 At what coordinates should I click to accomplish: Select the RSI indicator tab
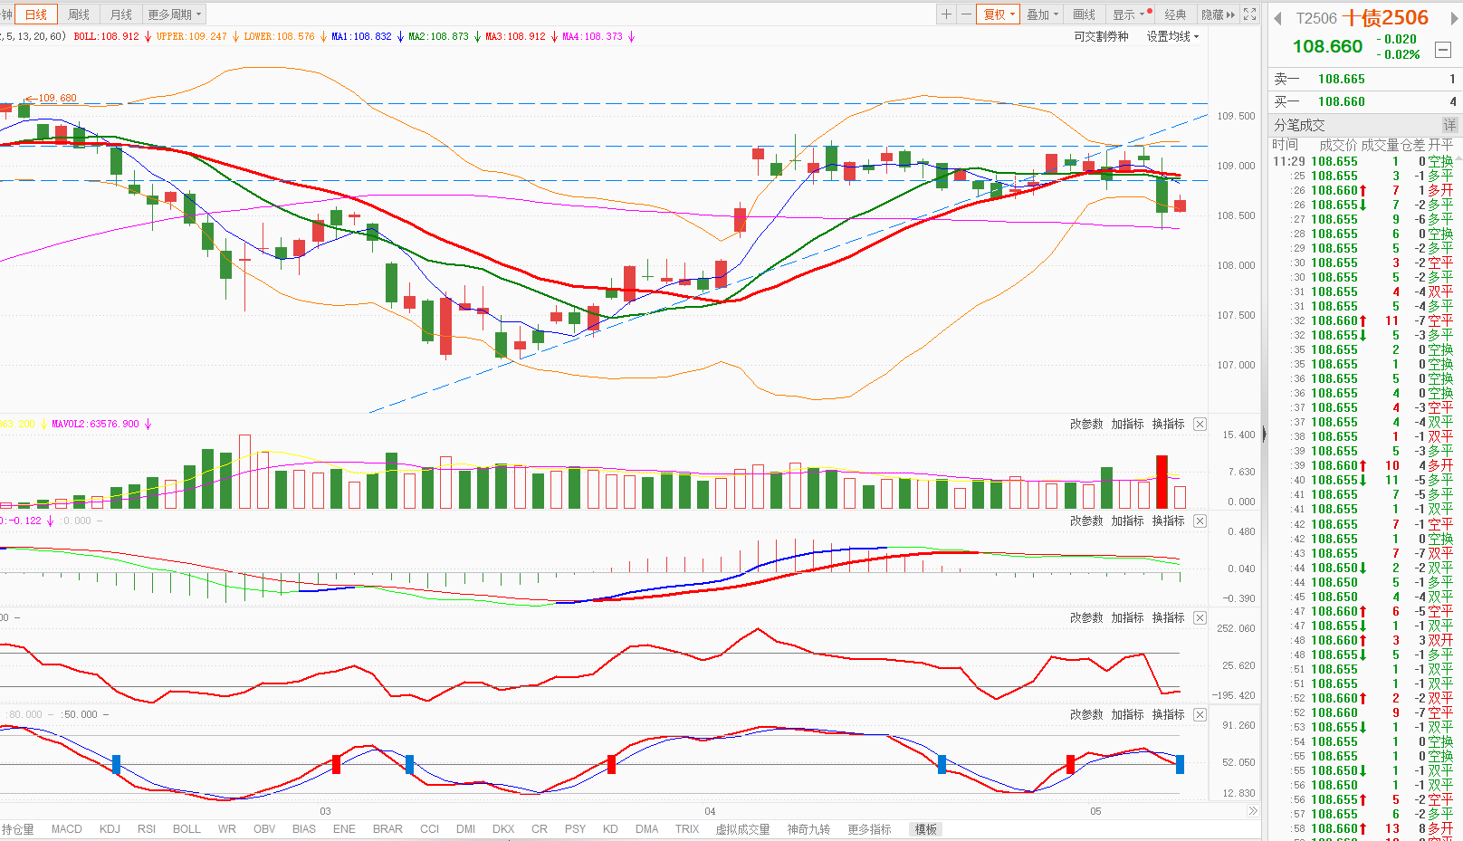coord(147,829)
